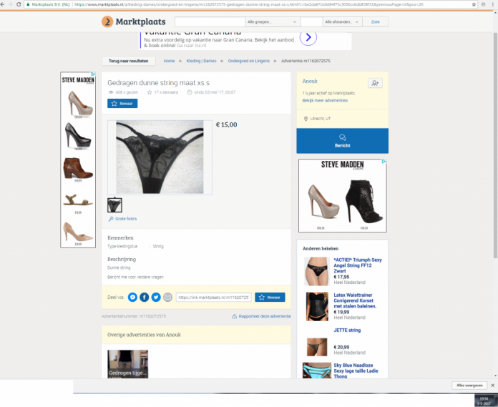Share via Messenger icon
498x407 pixels.
coord(132,297)
